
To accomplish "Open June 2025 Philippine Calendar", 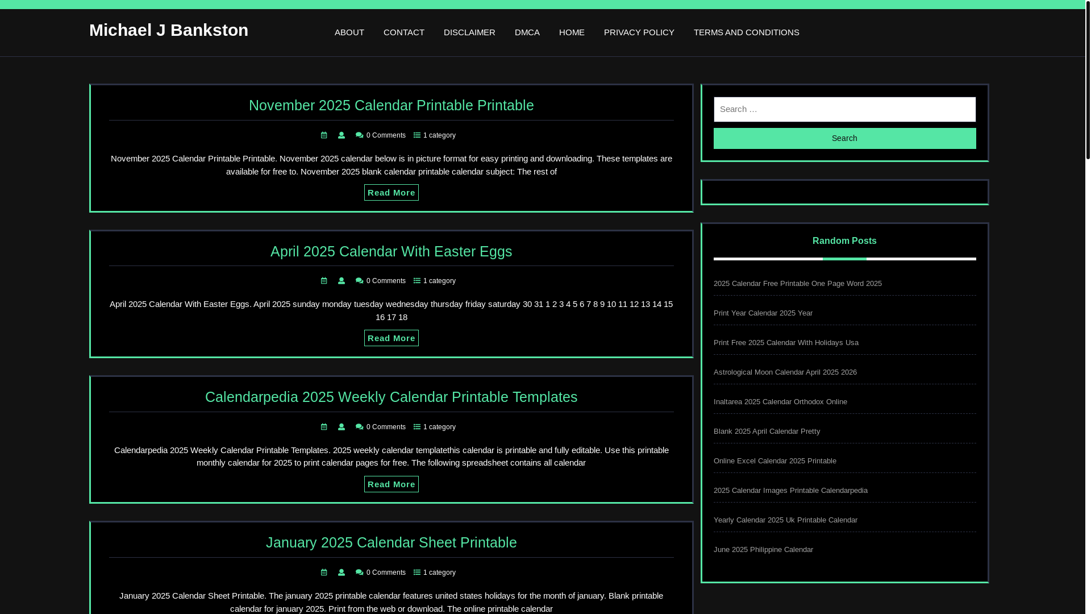I will point(763,550).
